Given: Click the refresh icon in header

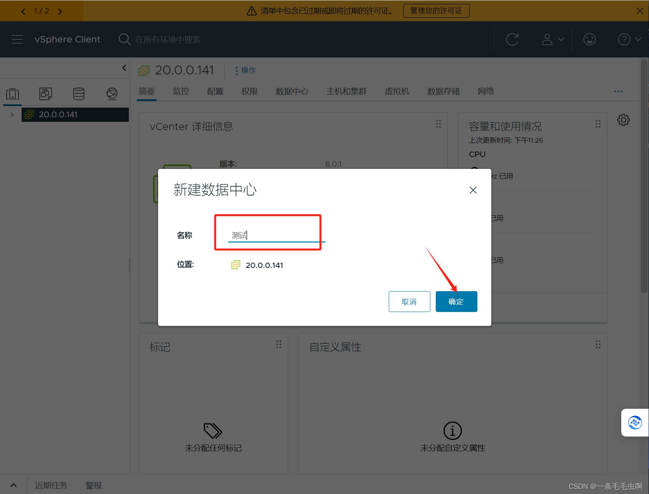Looking at the screenshot, I should point(512,39).
